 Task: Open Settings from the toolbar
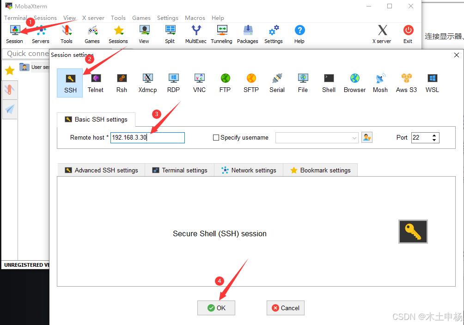(x=274, y=34)
